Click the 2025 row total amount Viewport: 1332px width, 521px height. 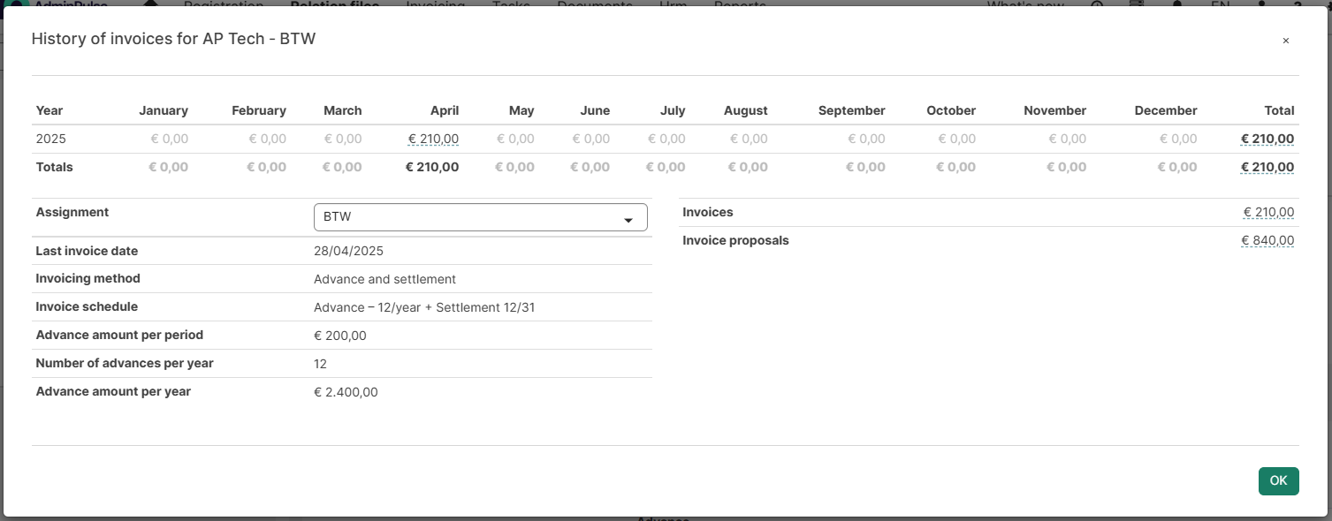1267,139
